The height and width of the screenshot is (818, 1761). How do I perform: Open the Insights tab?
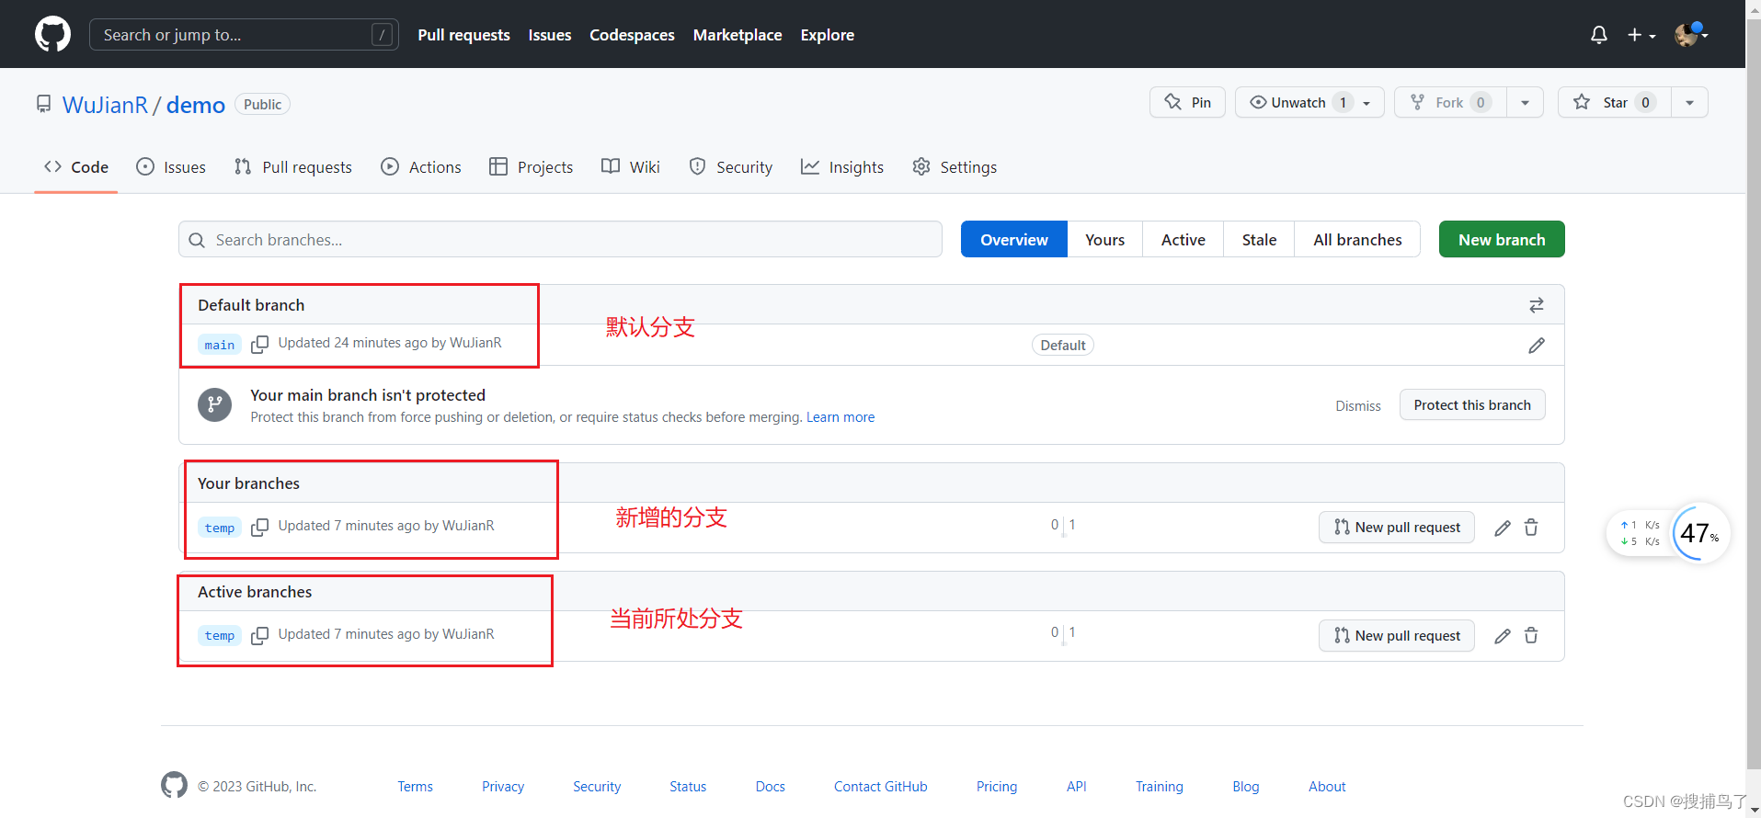pos(842,166)
